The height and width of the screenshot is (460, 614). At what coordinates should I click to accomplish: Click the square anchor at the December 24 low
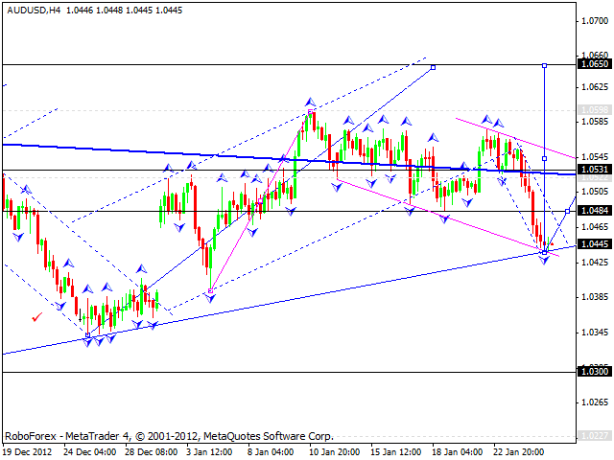coord(88,334)
